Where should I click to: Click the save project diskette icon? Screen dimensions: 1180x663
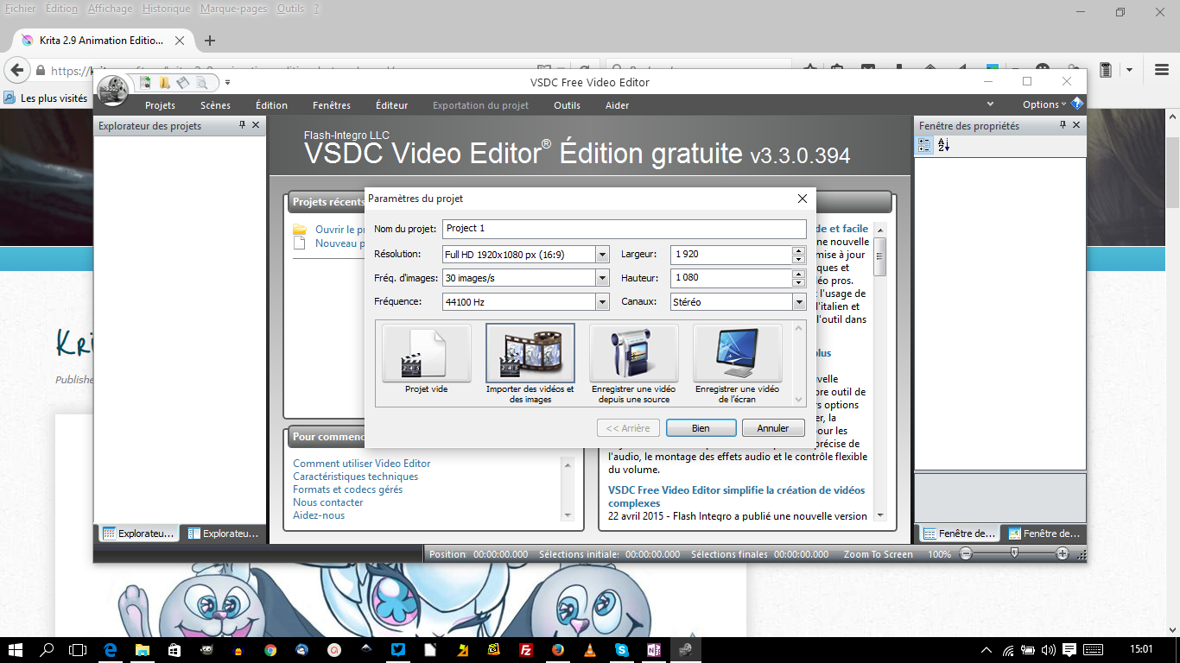pos(182,83)
